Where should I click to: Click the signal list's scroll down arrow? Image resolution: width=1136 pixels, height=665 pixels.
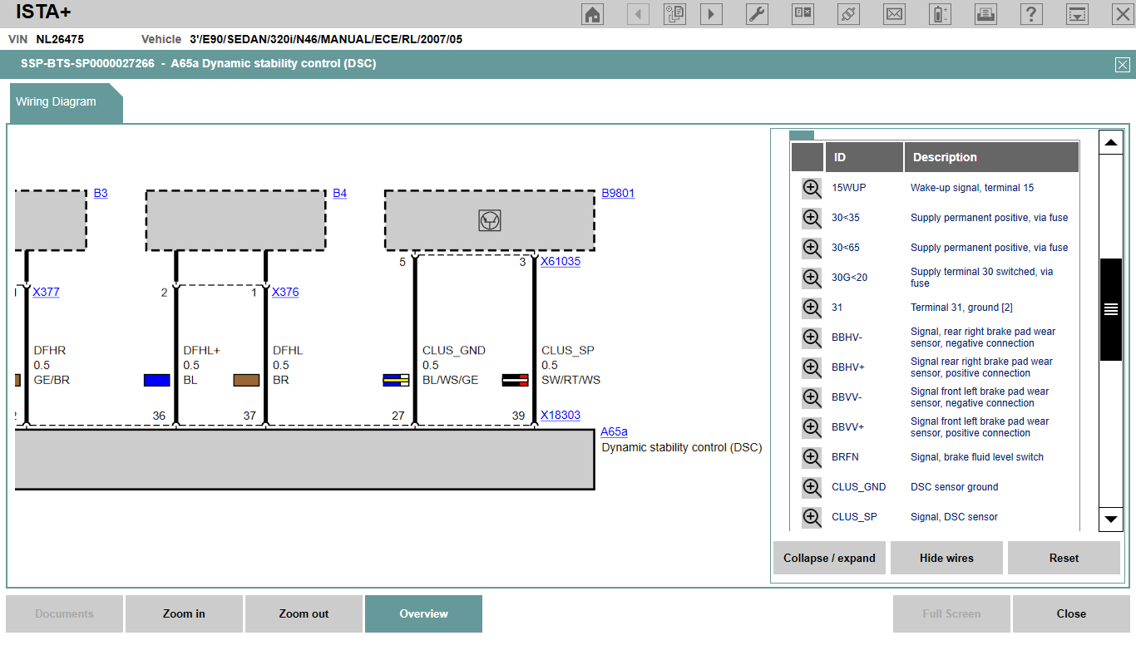tap(1111, 519)
